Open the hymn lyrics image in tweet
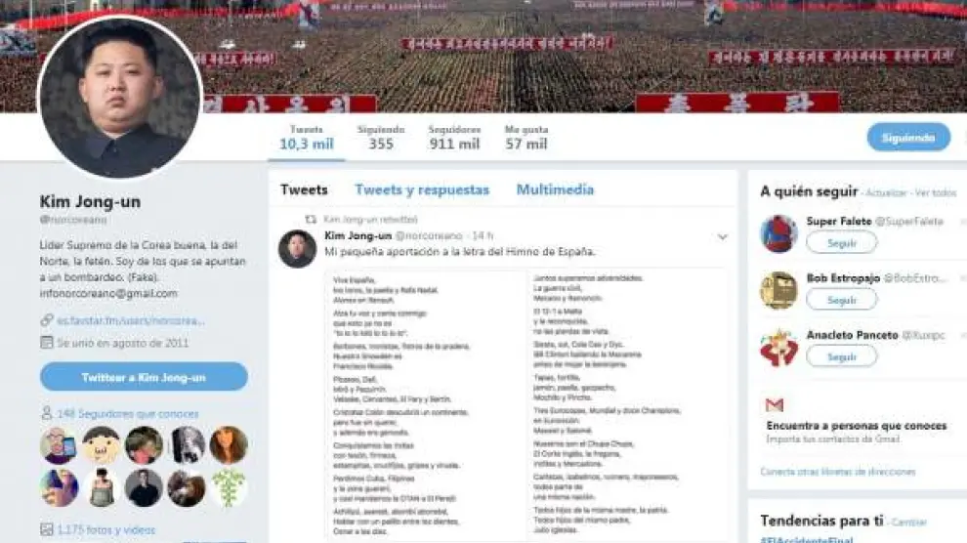 pos(526,405)
